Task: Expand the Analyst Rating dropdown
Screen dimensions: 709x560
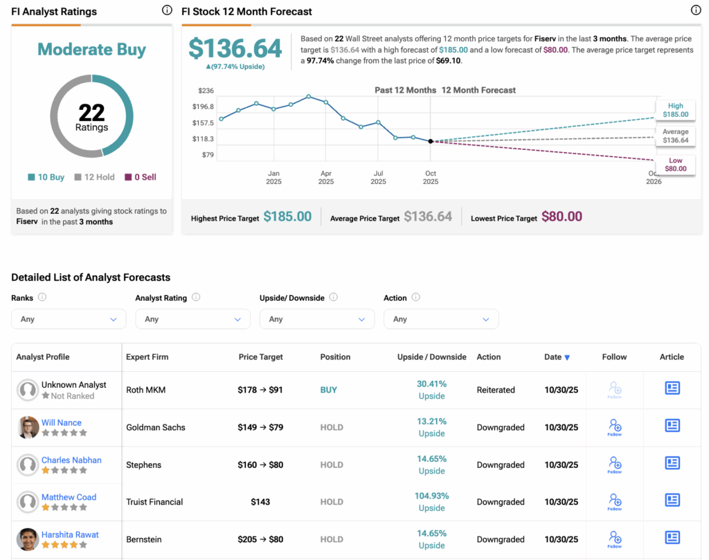Action: tap(192, 319)
